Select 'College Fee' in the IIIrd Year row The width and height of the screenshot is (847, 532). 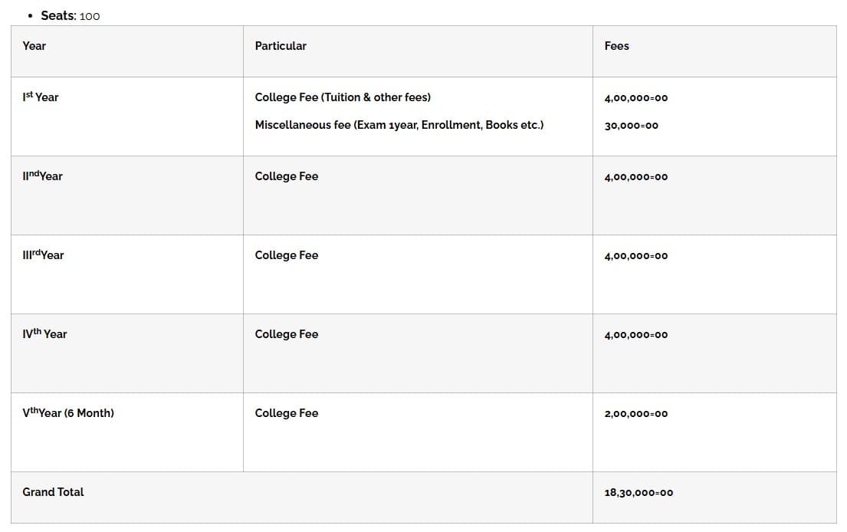pos(286,255)
